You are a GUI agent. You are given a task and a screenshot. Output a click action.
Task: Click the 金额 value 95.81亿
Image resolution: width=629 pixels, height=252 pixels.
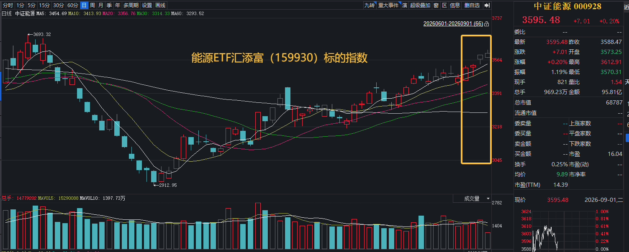point(611,92)
